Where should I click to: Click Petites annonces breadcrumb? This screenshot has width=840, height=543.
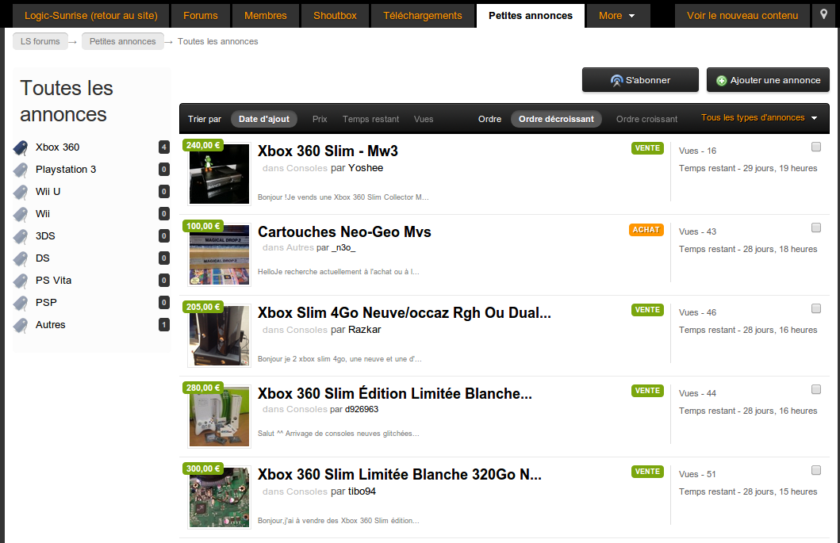click(x=123, y=41)
